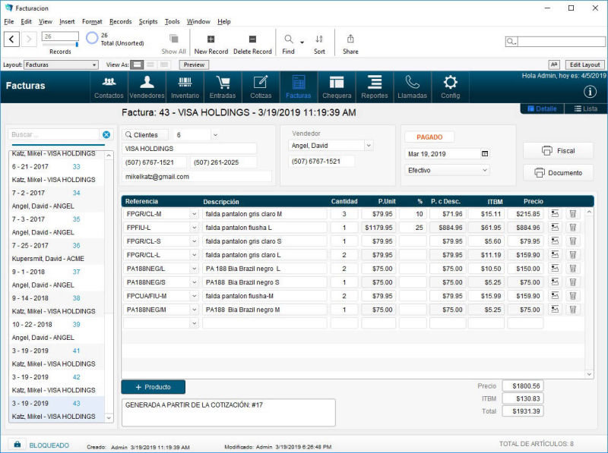Open the Tools menu
608x453 pixels.
click(x=173, y=22)
